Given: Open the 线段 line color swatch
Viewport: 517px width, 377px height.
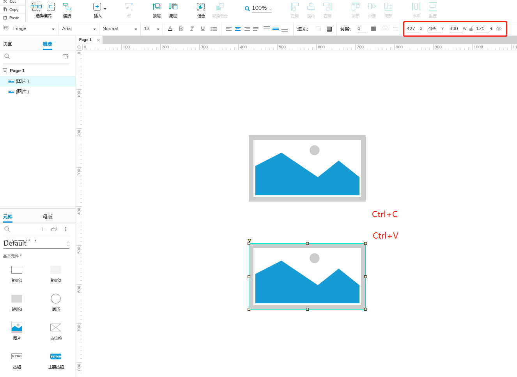Looking at the screenshot, I should point(374,29).
